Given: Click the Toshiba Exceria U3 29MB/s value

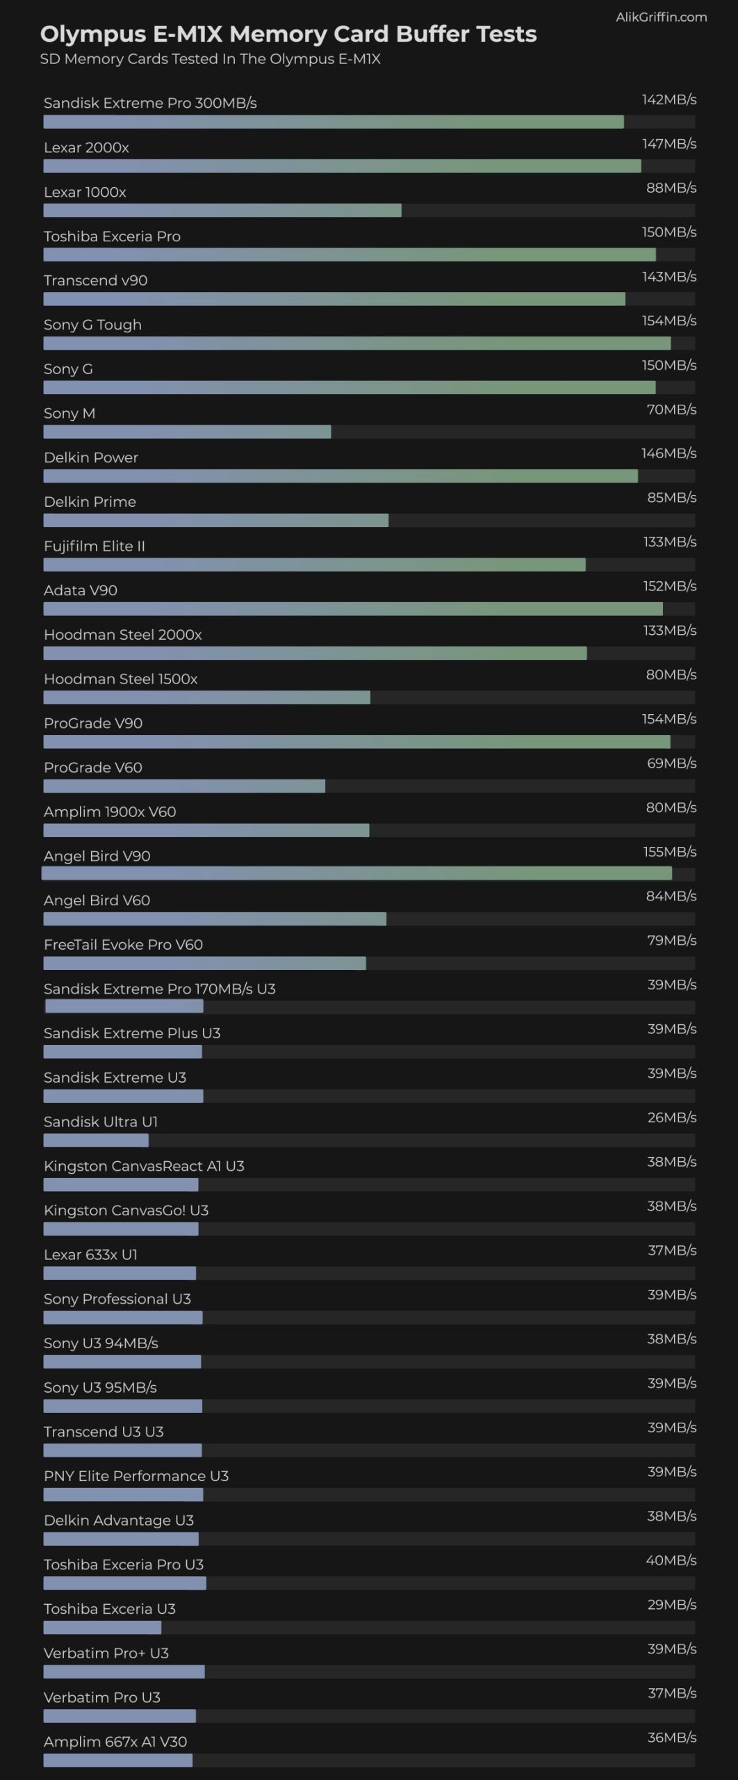Looking at the screenshot, I should (x=671, y=1605).
